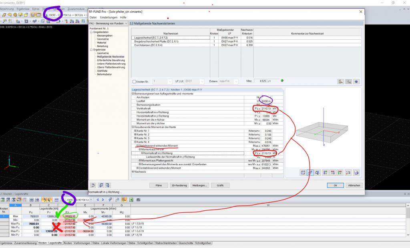
Task: Open Ergebnisse menu in main window
Action: 23,9
